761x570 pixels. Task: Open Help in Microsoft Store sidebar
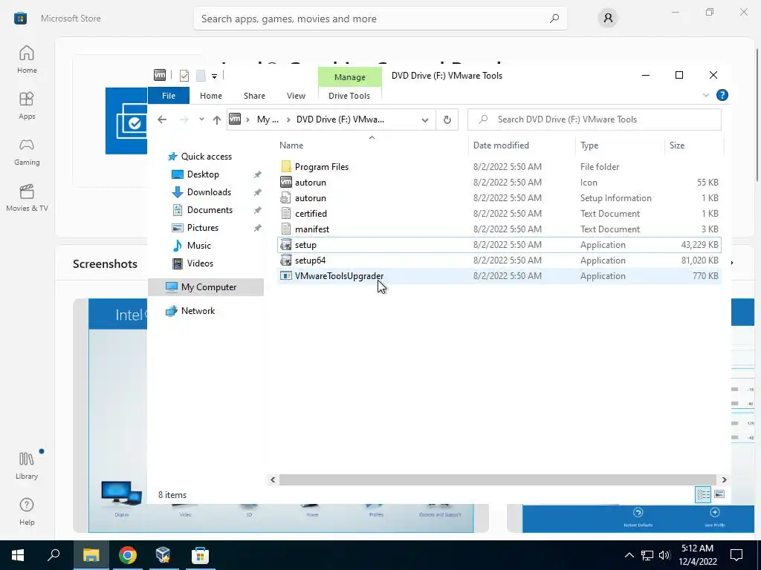(27, 511)
